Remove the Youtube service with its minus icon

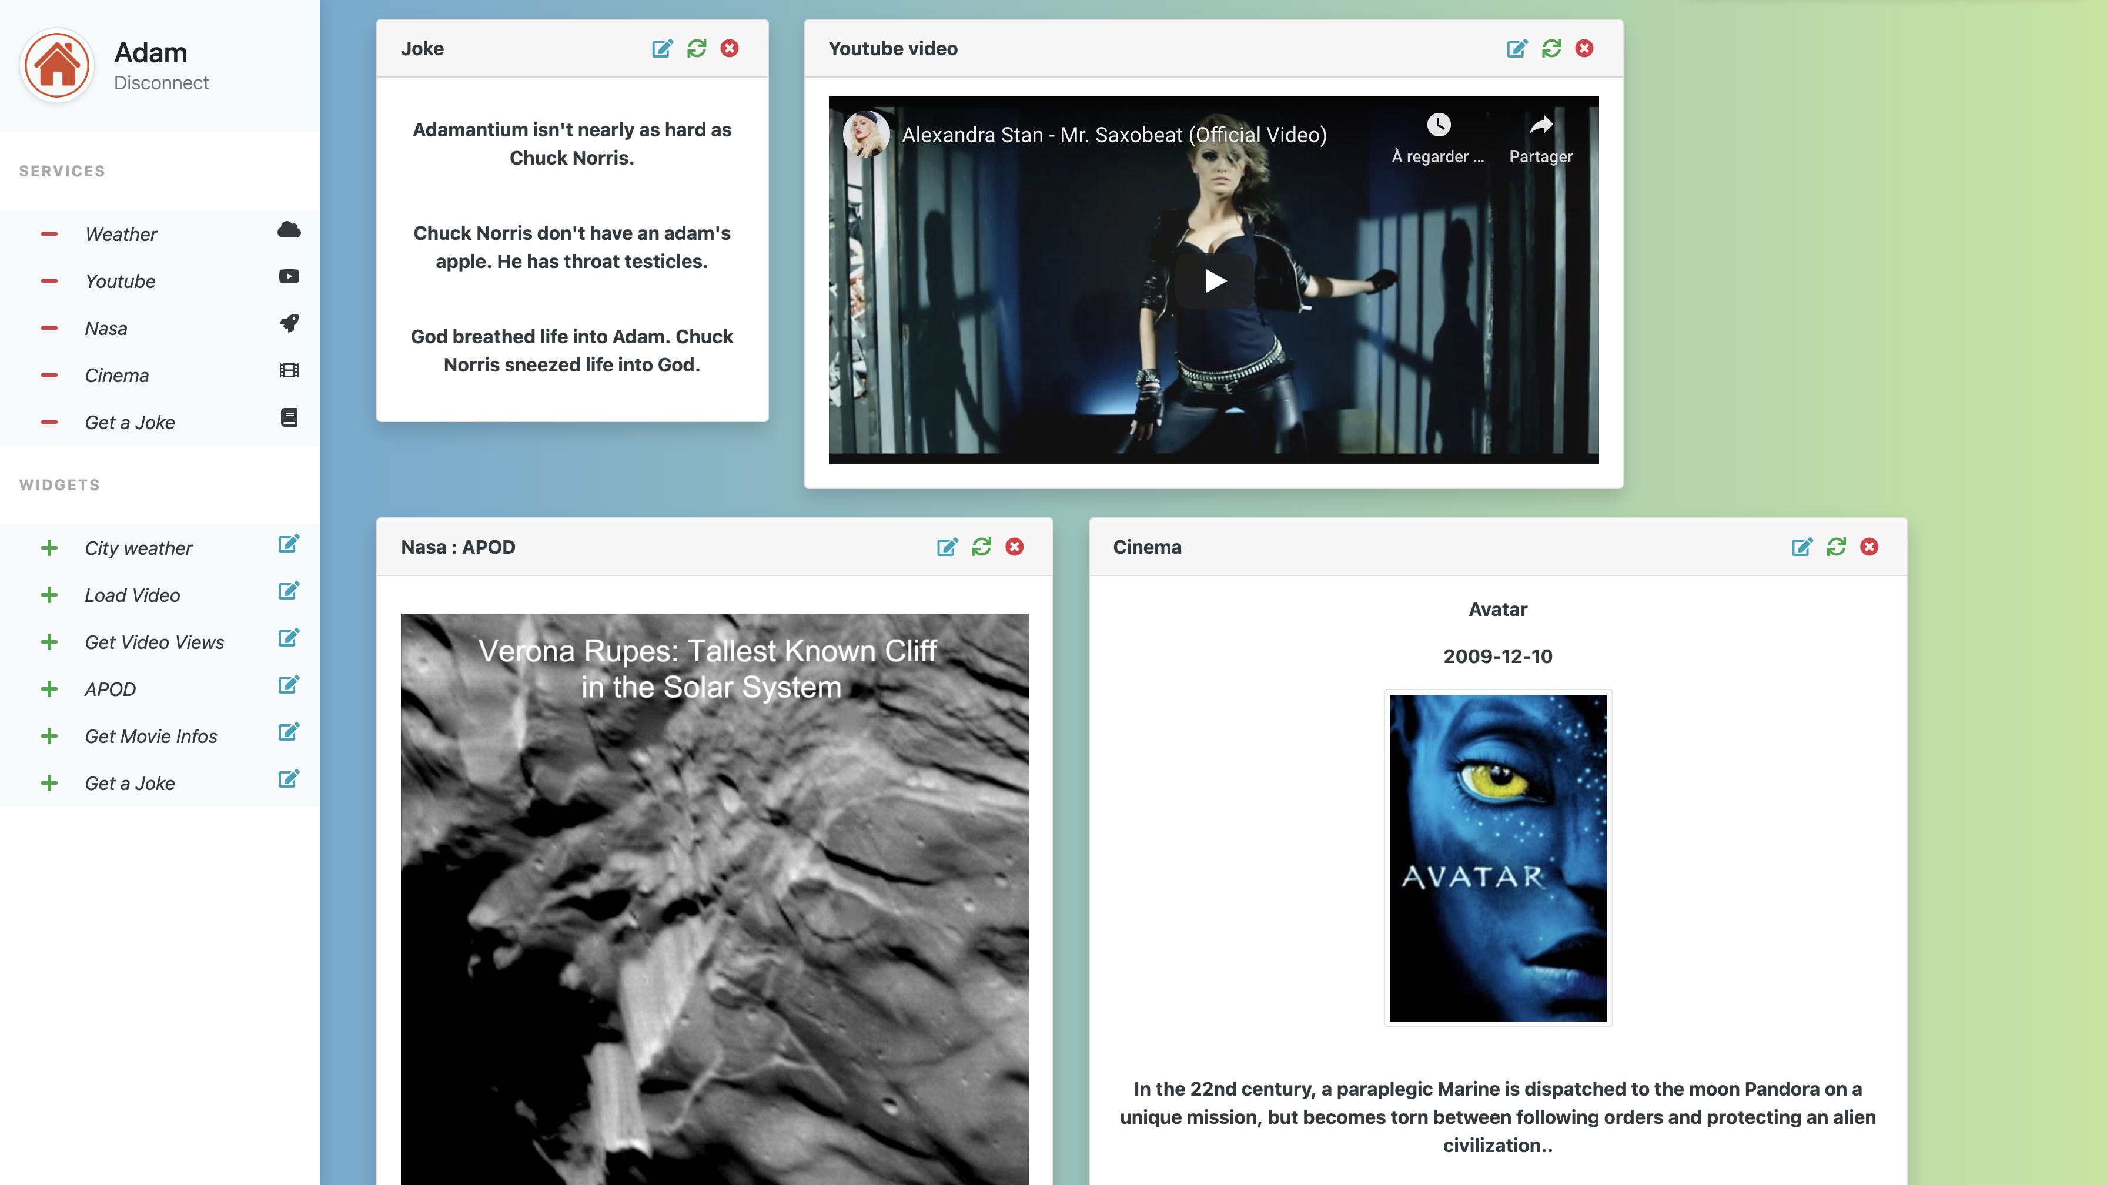49,282
